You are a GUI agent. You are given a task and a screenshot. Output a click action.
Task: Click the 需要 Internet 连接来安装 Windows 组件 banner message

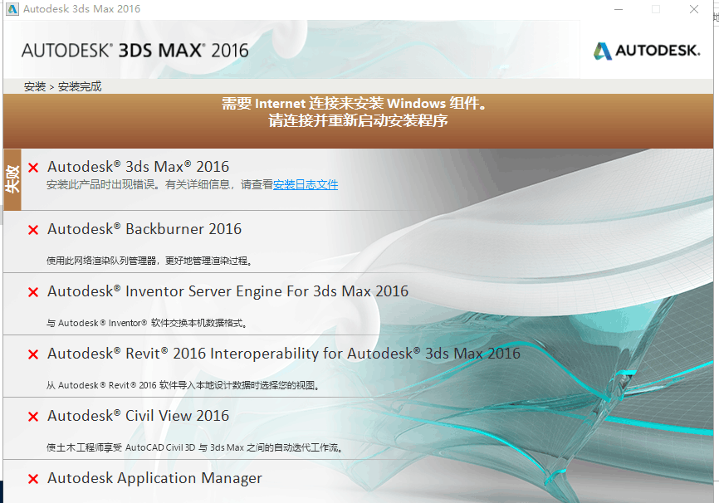(354, 103)
